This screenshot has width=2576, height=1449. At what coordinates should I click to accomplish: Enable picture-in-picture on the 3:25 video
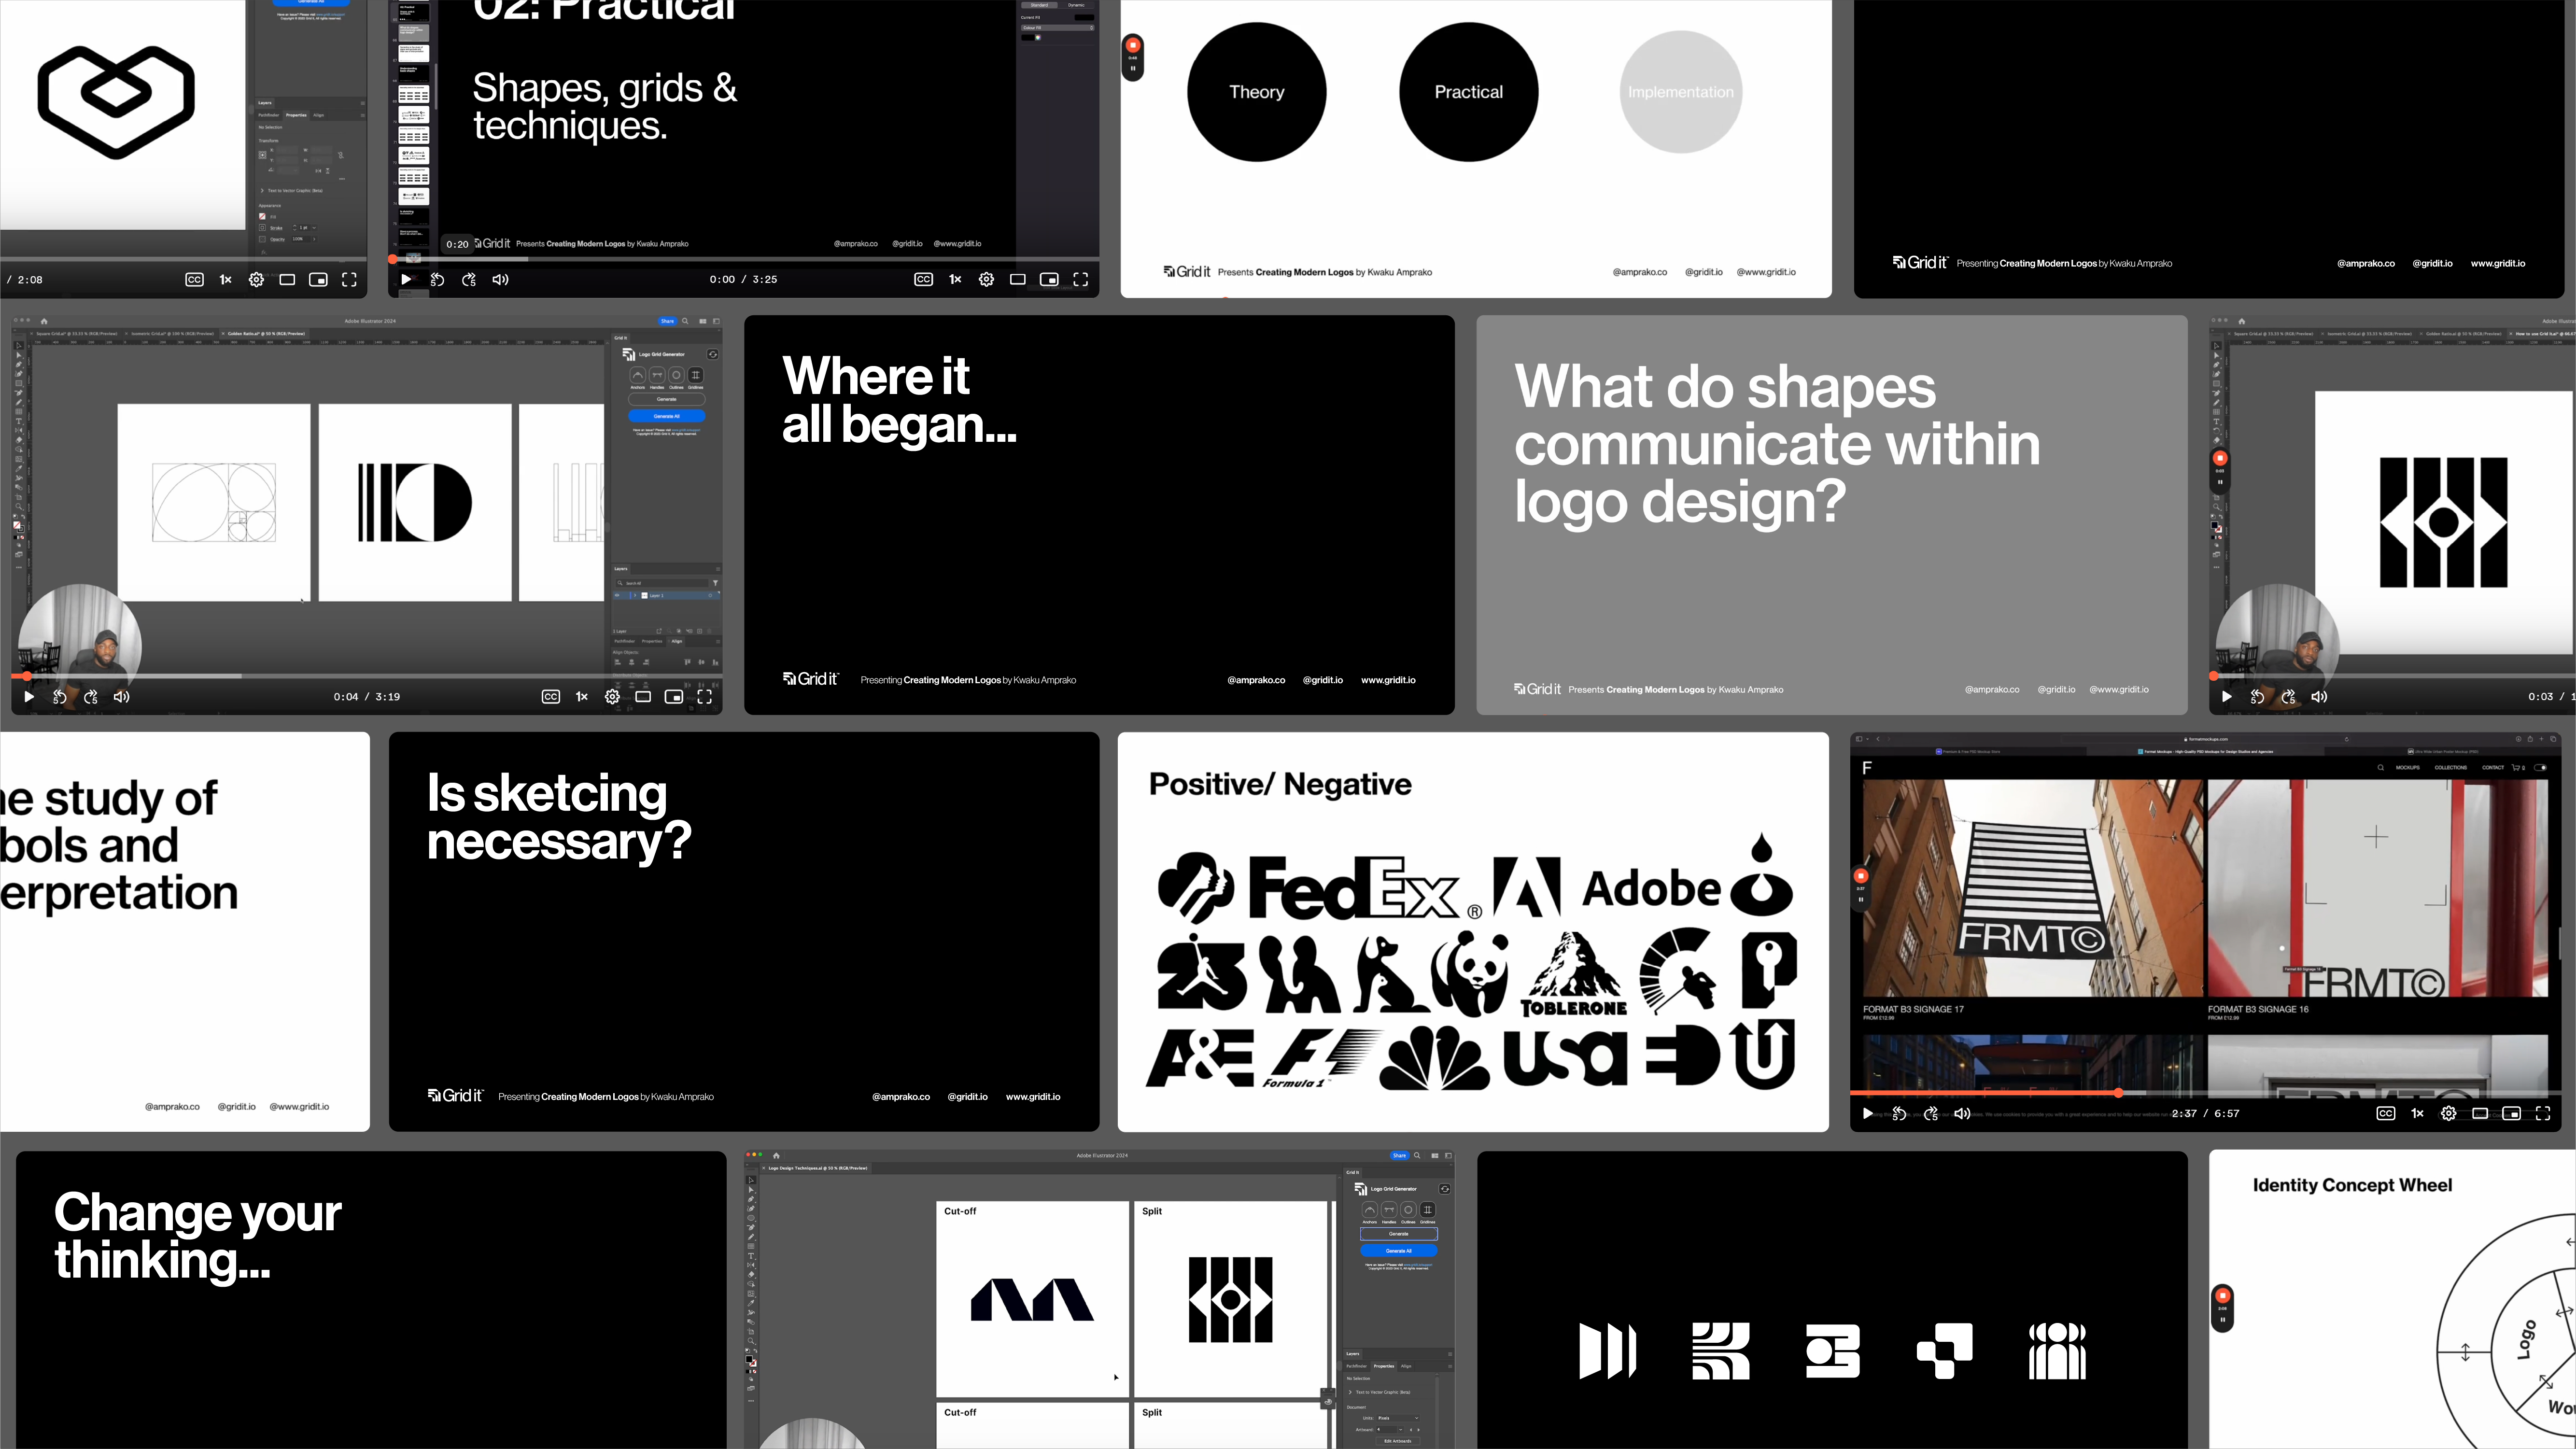[x=1049, y=280]
